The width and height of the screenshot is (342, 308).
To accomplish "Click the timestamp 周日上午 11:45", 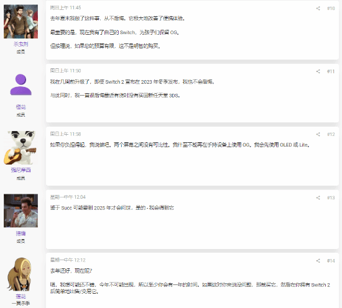I will tap(65, 7).
